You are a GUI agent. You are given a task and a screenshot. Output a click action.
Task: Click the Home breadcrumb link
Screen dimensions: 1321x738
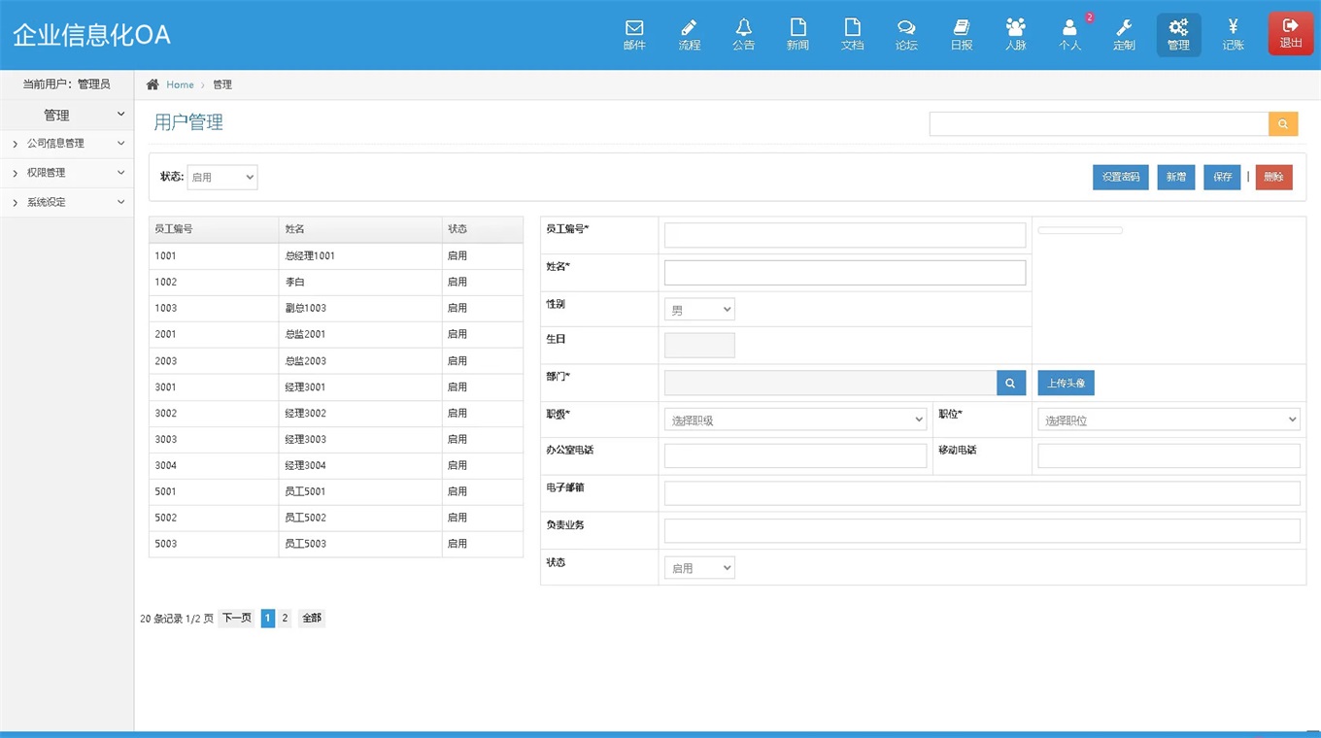tap(180, 84)
